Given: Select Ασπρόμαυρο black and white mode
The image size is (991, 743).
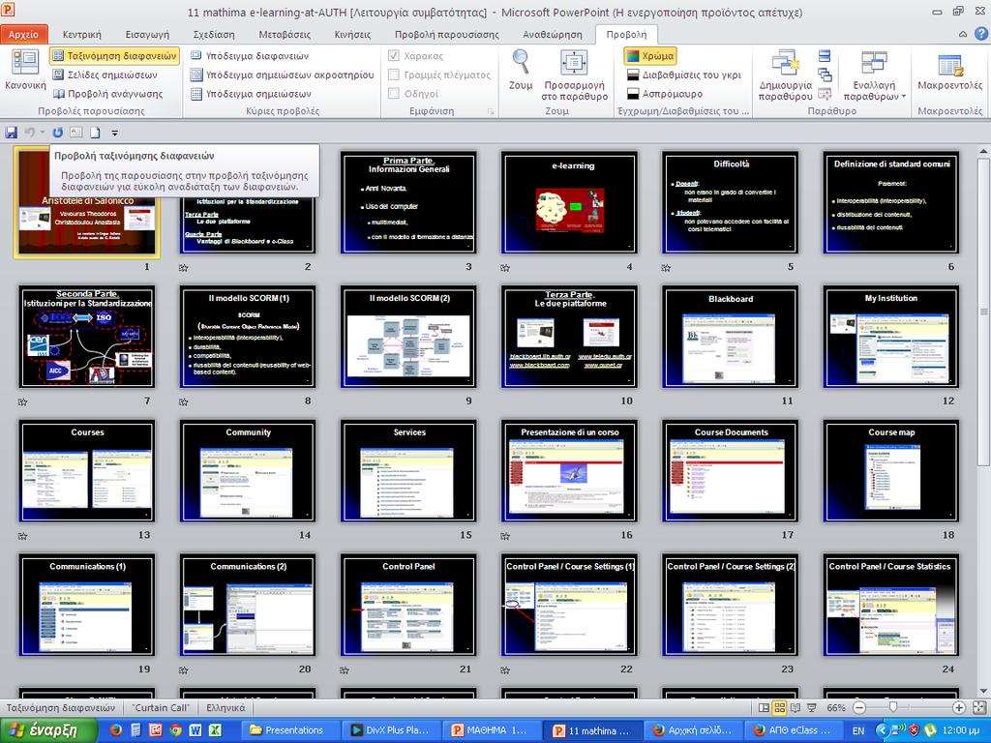Looking at the screenshot, I should (665, 94).
